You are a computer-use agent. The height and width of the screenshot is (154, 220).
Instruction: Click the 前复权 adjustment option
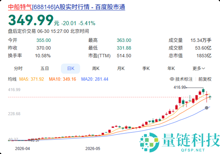tap(205, 79)
